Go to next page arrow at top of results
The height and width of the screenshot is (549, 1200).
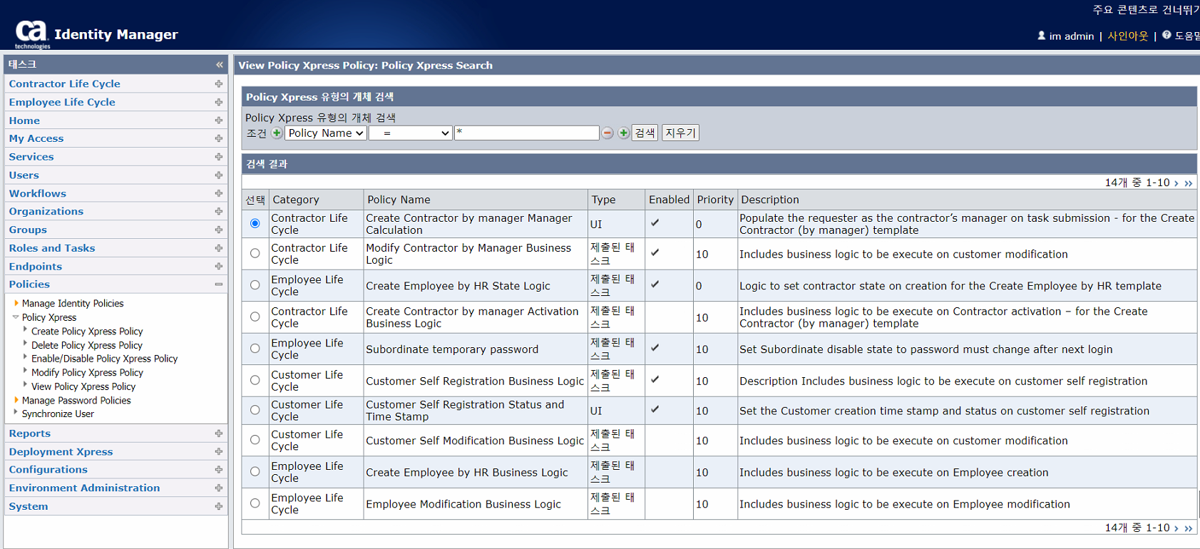1176,183
